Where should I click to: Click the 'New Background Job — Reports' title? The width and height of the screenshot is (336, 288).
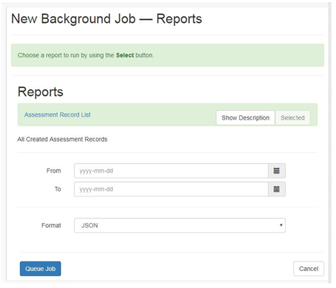point(106,18)
